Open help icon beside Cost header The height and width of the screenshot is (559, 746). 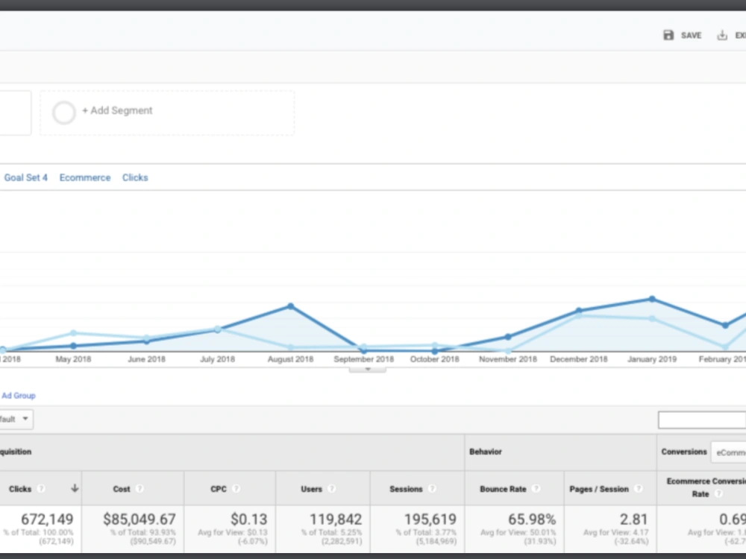(140, 489)
